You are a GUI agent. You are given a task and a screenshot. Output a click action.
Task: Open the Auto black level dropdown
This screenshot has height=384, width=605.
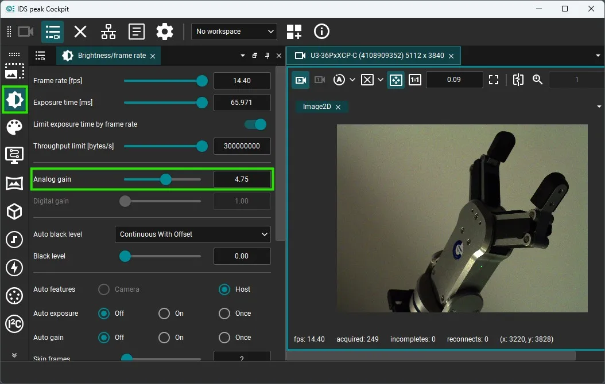click(192, 234)
